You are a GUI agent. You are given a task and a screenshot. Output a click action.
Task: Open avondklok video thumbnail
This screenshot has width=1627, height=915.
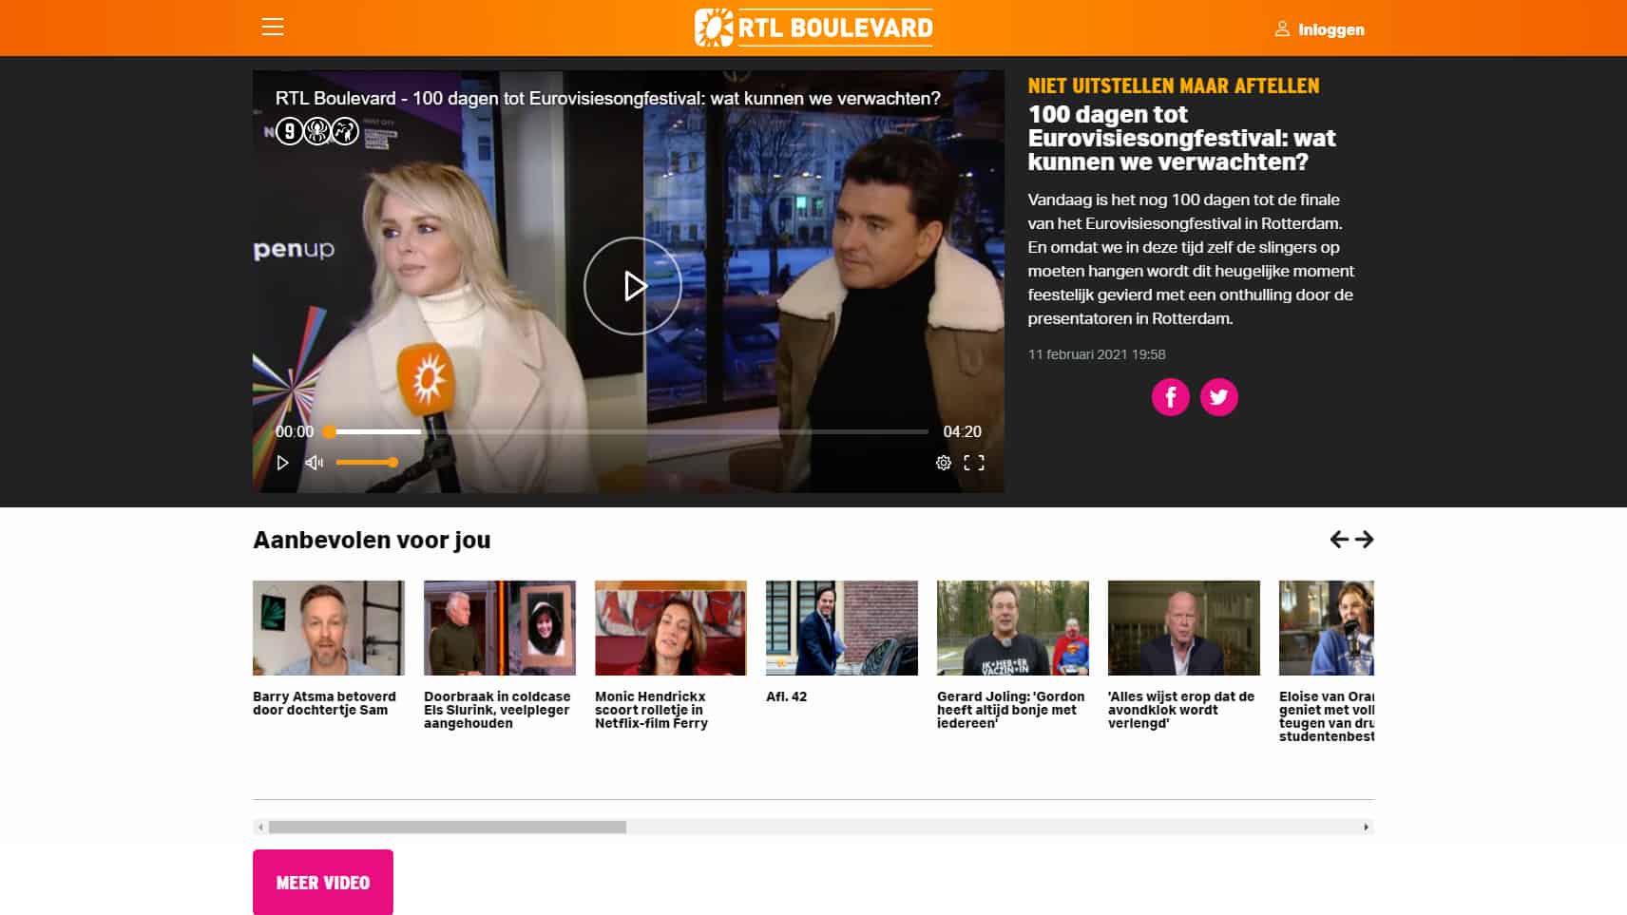click(x=1184, y=628)
